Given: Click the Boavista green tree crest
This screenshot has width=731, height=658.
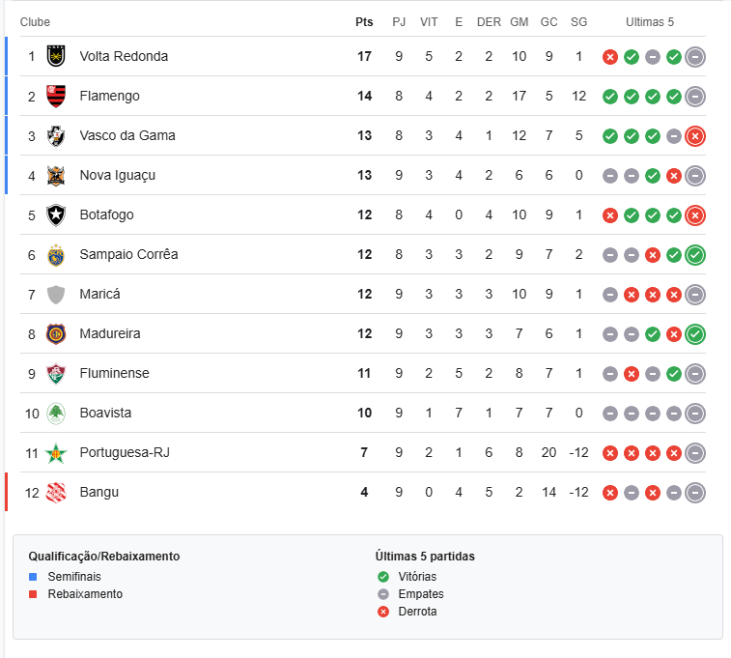Looking at the screenshot, I should coord(56,414).
